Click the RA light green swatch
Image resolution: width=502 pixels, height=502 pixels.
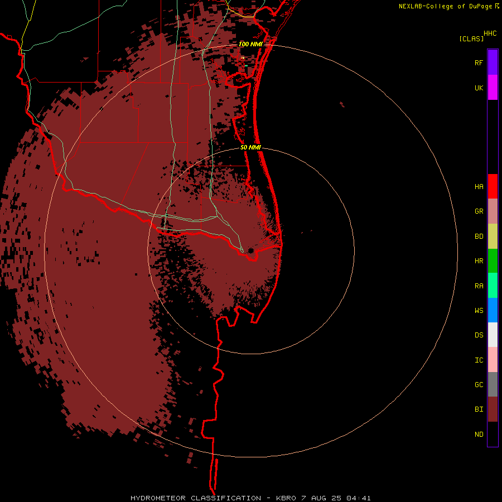[x=493, y=286]
